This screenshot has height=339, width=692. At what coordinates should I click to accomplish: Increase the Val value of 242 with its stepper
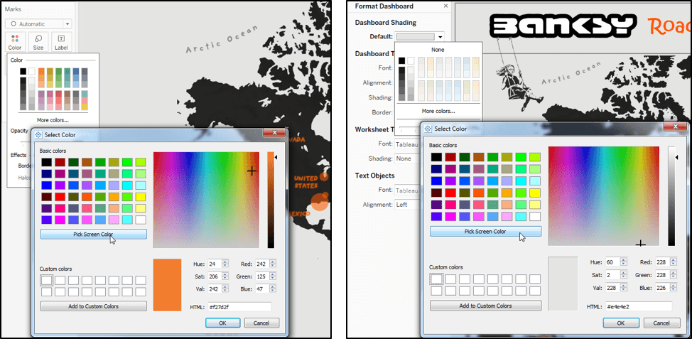point(225,287)
